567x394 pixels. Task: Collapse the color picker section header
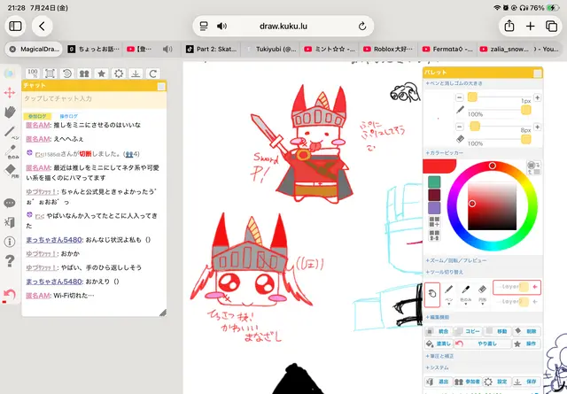[444, 153]
